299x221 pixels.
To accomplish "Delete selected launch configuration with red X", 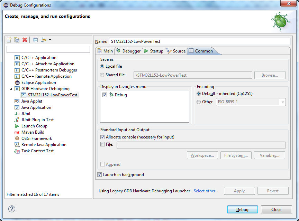I will (25, 40).
